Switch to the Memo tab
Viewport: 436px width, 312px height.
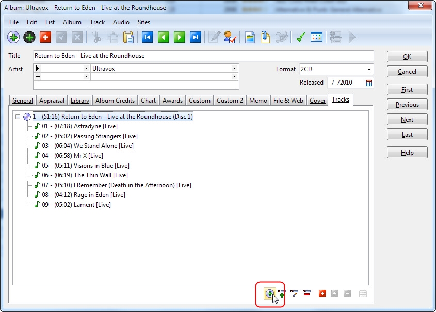258,101
